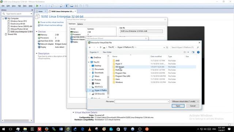Viewport: 234px width, 132px height.
Task: Click the thumbnail bar view icon in toolbar
Action: click(72, 6)
